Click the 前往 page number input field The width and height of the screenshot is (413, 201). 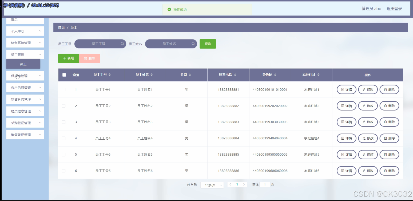(x=264, y=184)
